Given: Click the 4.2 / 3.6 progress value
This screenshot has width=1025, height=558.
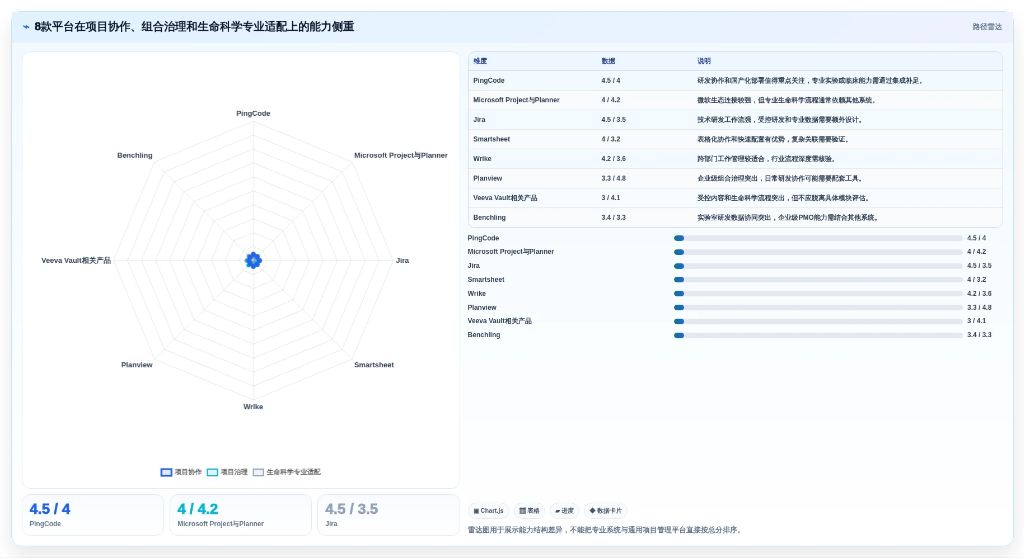Looking at the screenshot, I should tap(979, 294).
